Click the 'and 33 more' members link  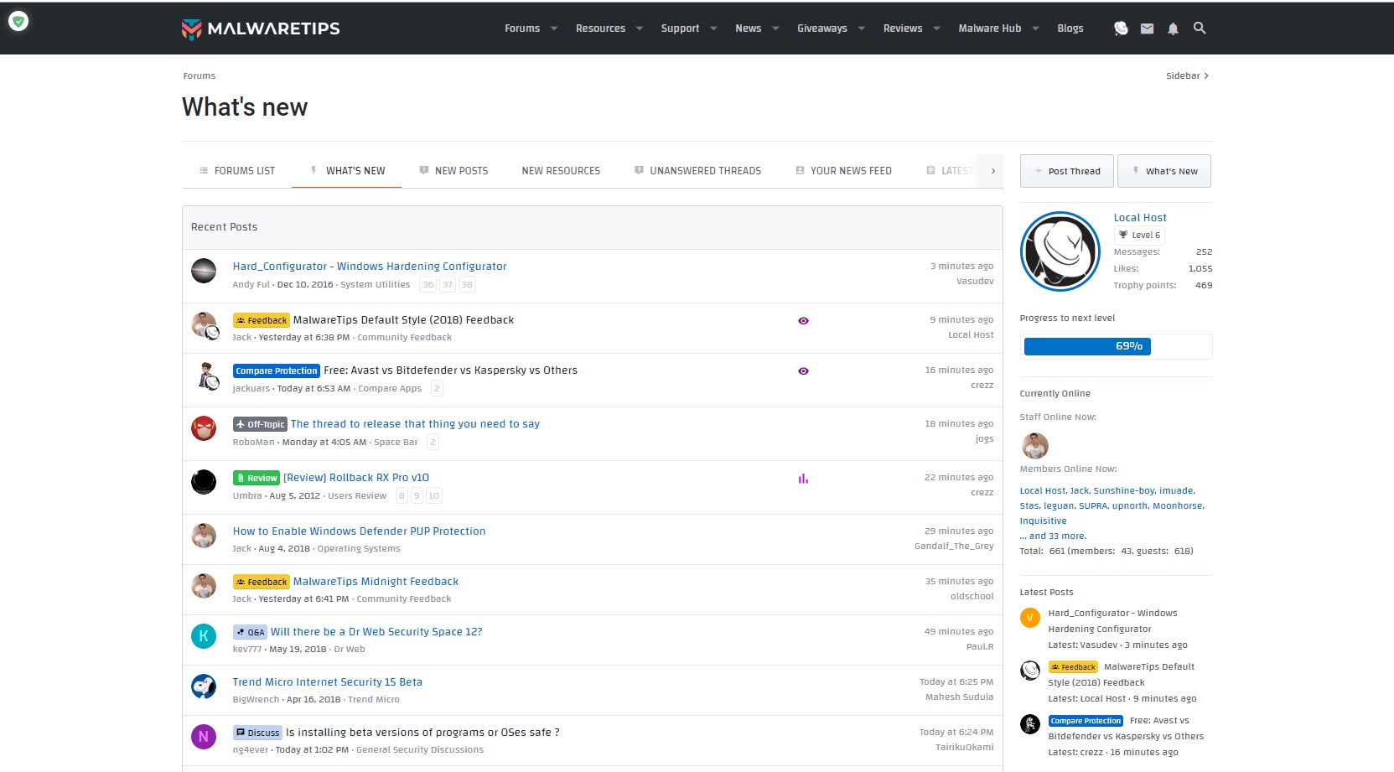1053,536
